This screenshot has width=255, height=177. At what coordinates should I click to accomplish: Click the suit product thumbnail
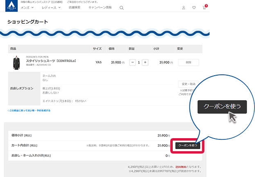coord(17,63)
